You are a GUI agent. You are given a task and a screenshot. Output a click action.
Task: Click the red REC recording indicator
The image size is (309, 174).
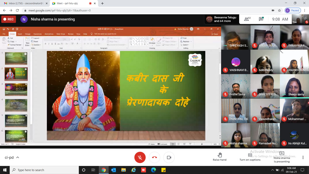pos(9,19)
